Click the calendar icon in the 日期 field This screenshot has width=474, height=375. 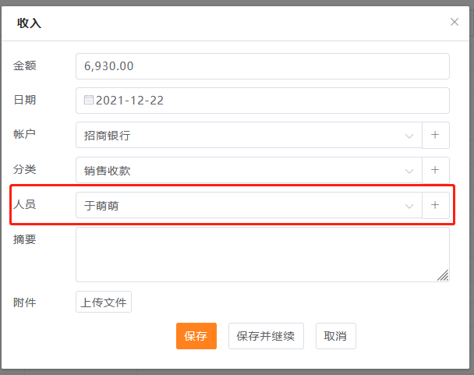point(89,100)
